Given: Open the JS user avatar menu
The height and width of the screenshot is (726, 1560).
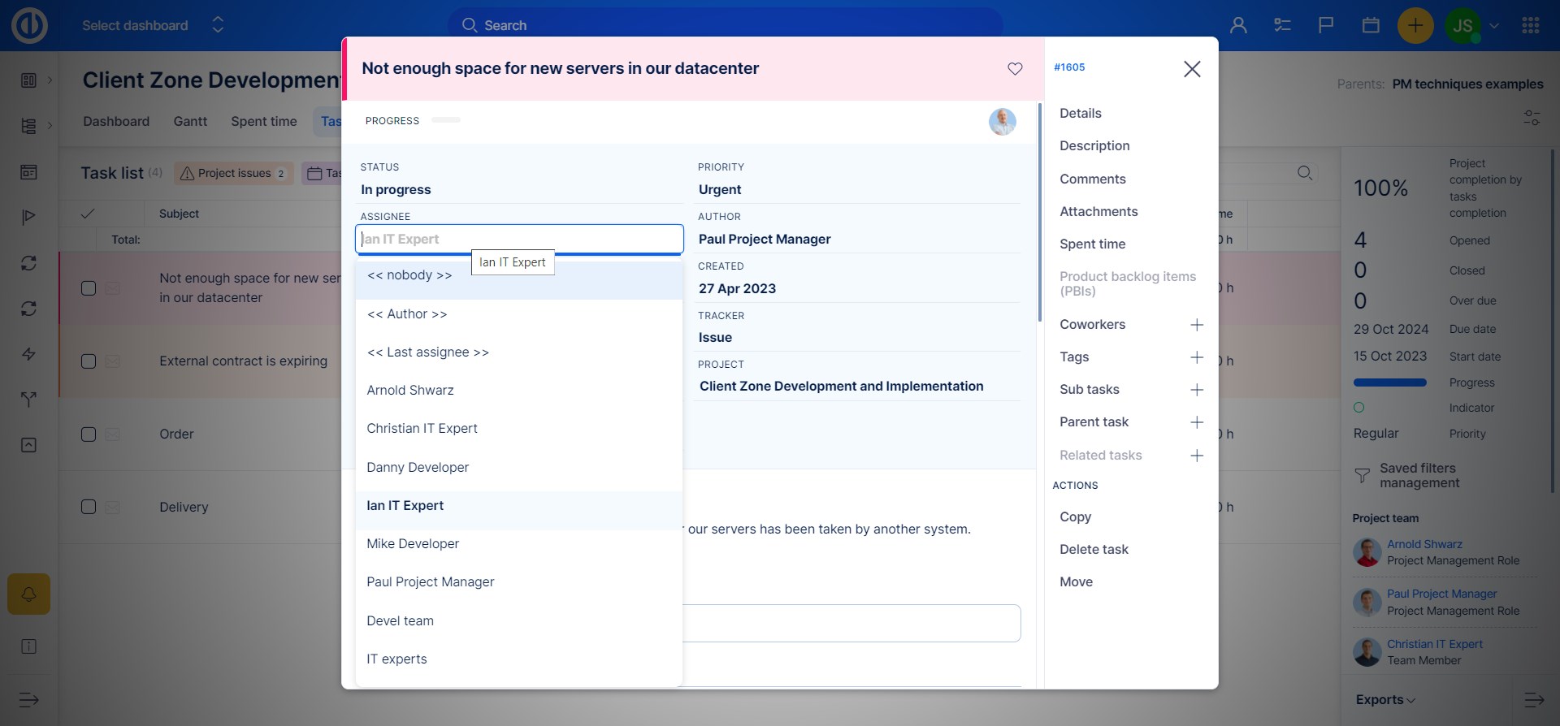Looking at the screenshot, I should (x=1462, y=25).
